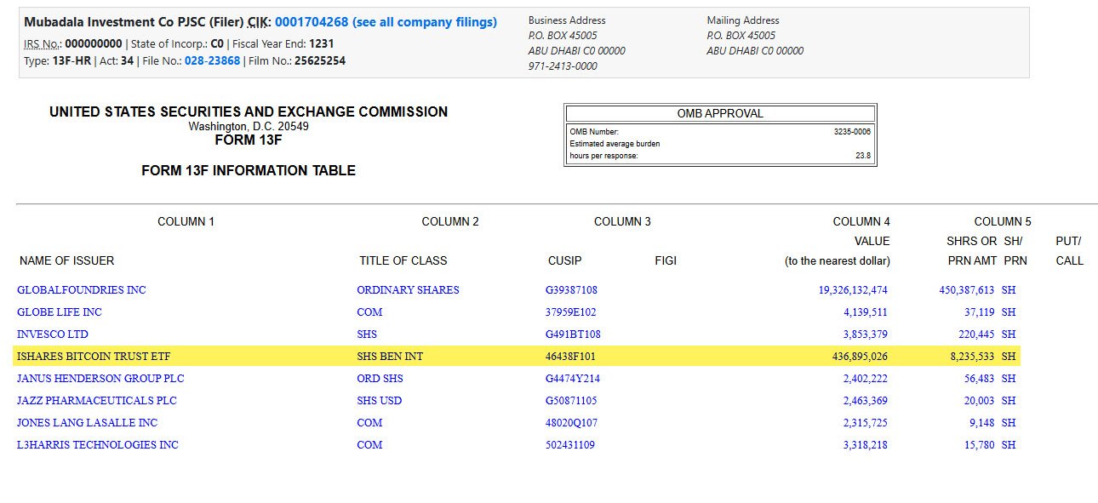Click the TITLE OF CLASS header
1098x503 pixels.
pos(403,260)
